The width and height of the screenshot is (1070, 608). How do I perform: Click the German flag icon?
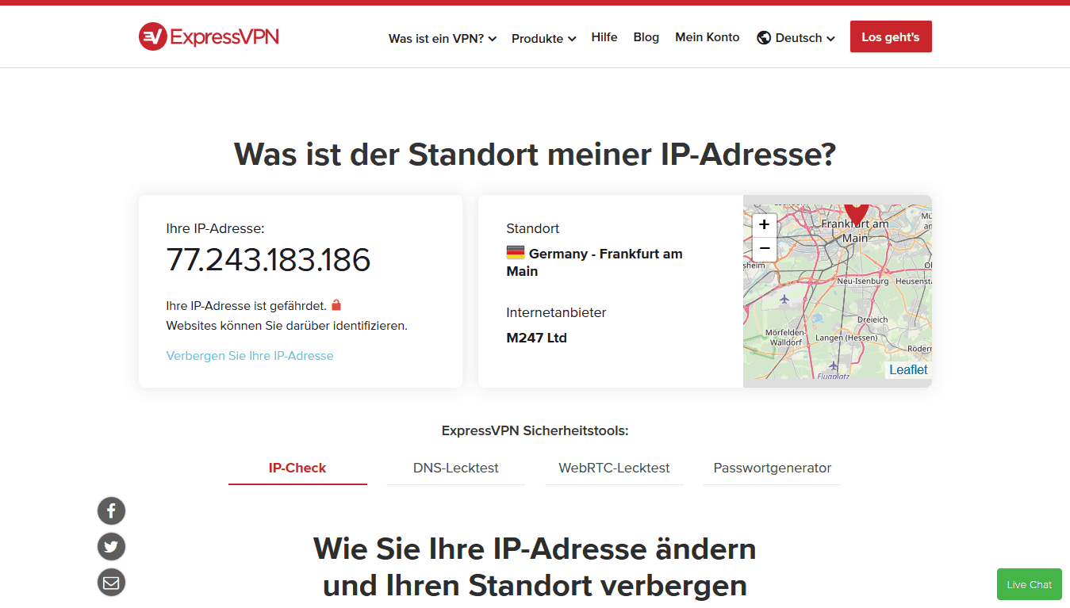[x=516, y=253]
